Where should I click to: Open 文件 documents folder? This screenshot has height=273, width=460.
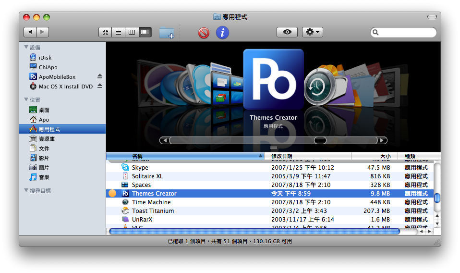62,149
